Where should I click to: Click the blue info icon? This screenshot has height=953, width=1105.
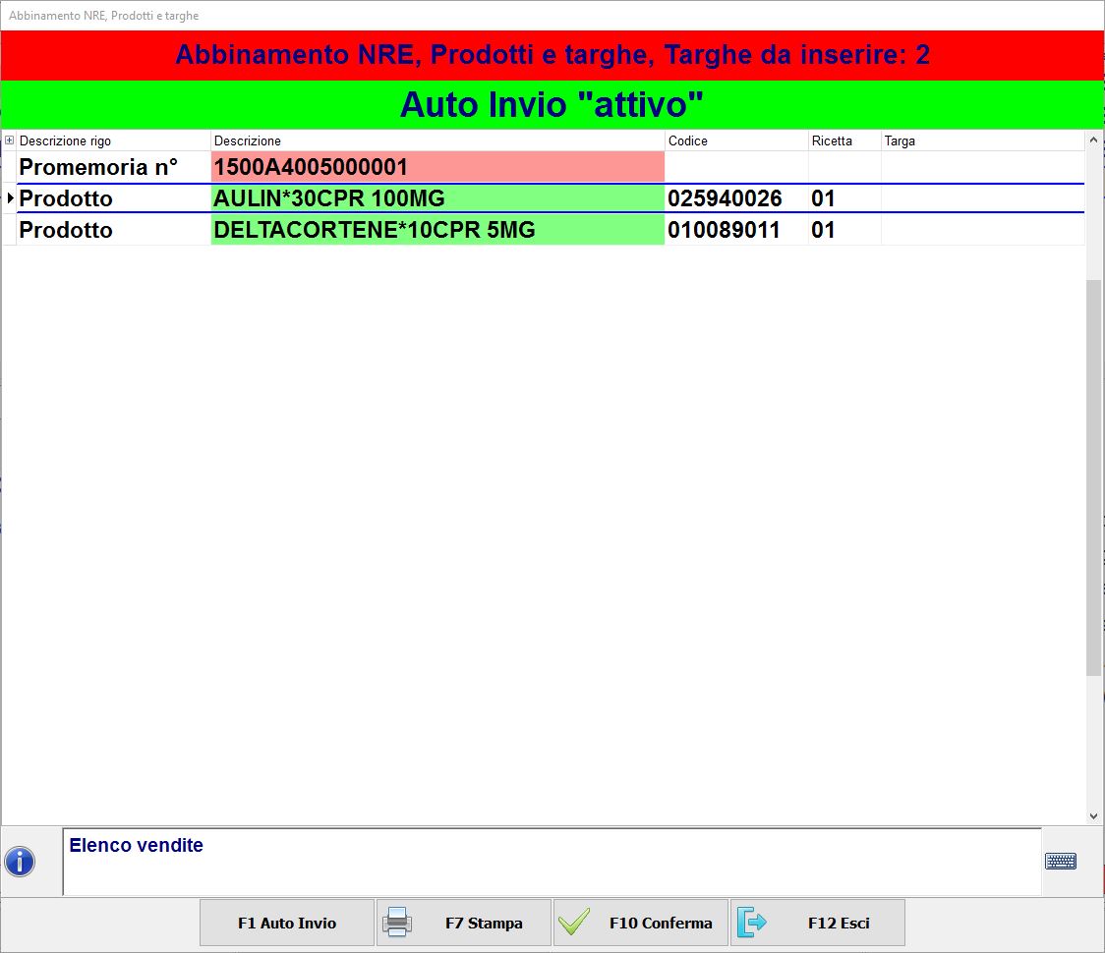point(20,862)
